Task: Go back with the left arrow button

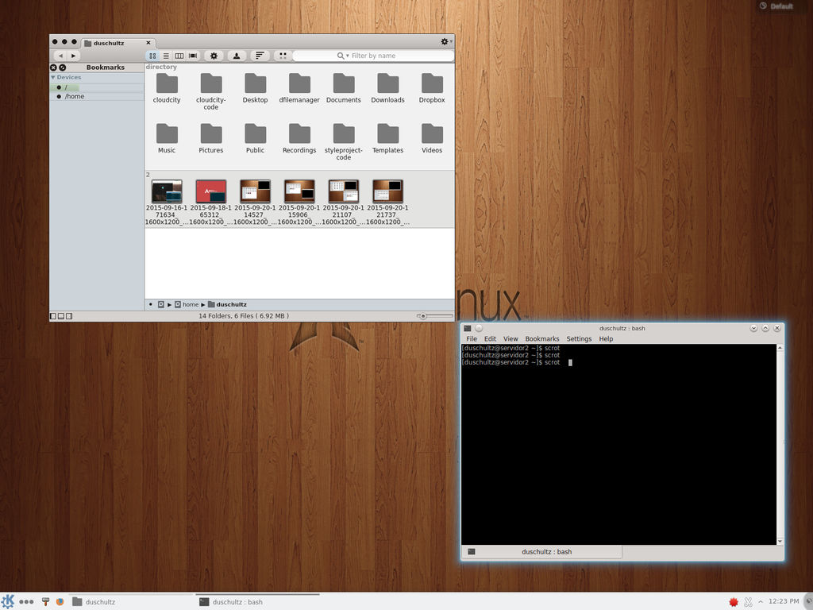Action: point(60,56)
